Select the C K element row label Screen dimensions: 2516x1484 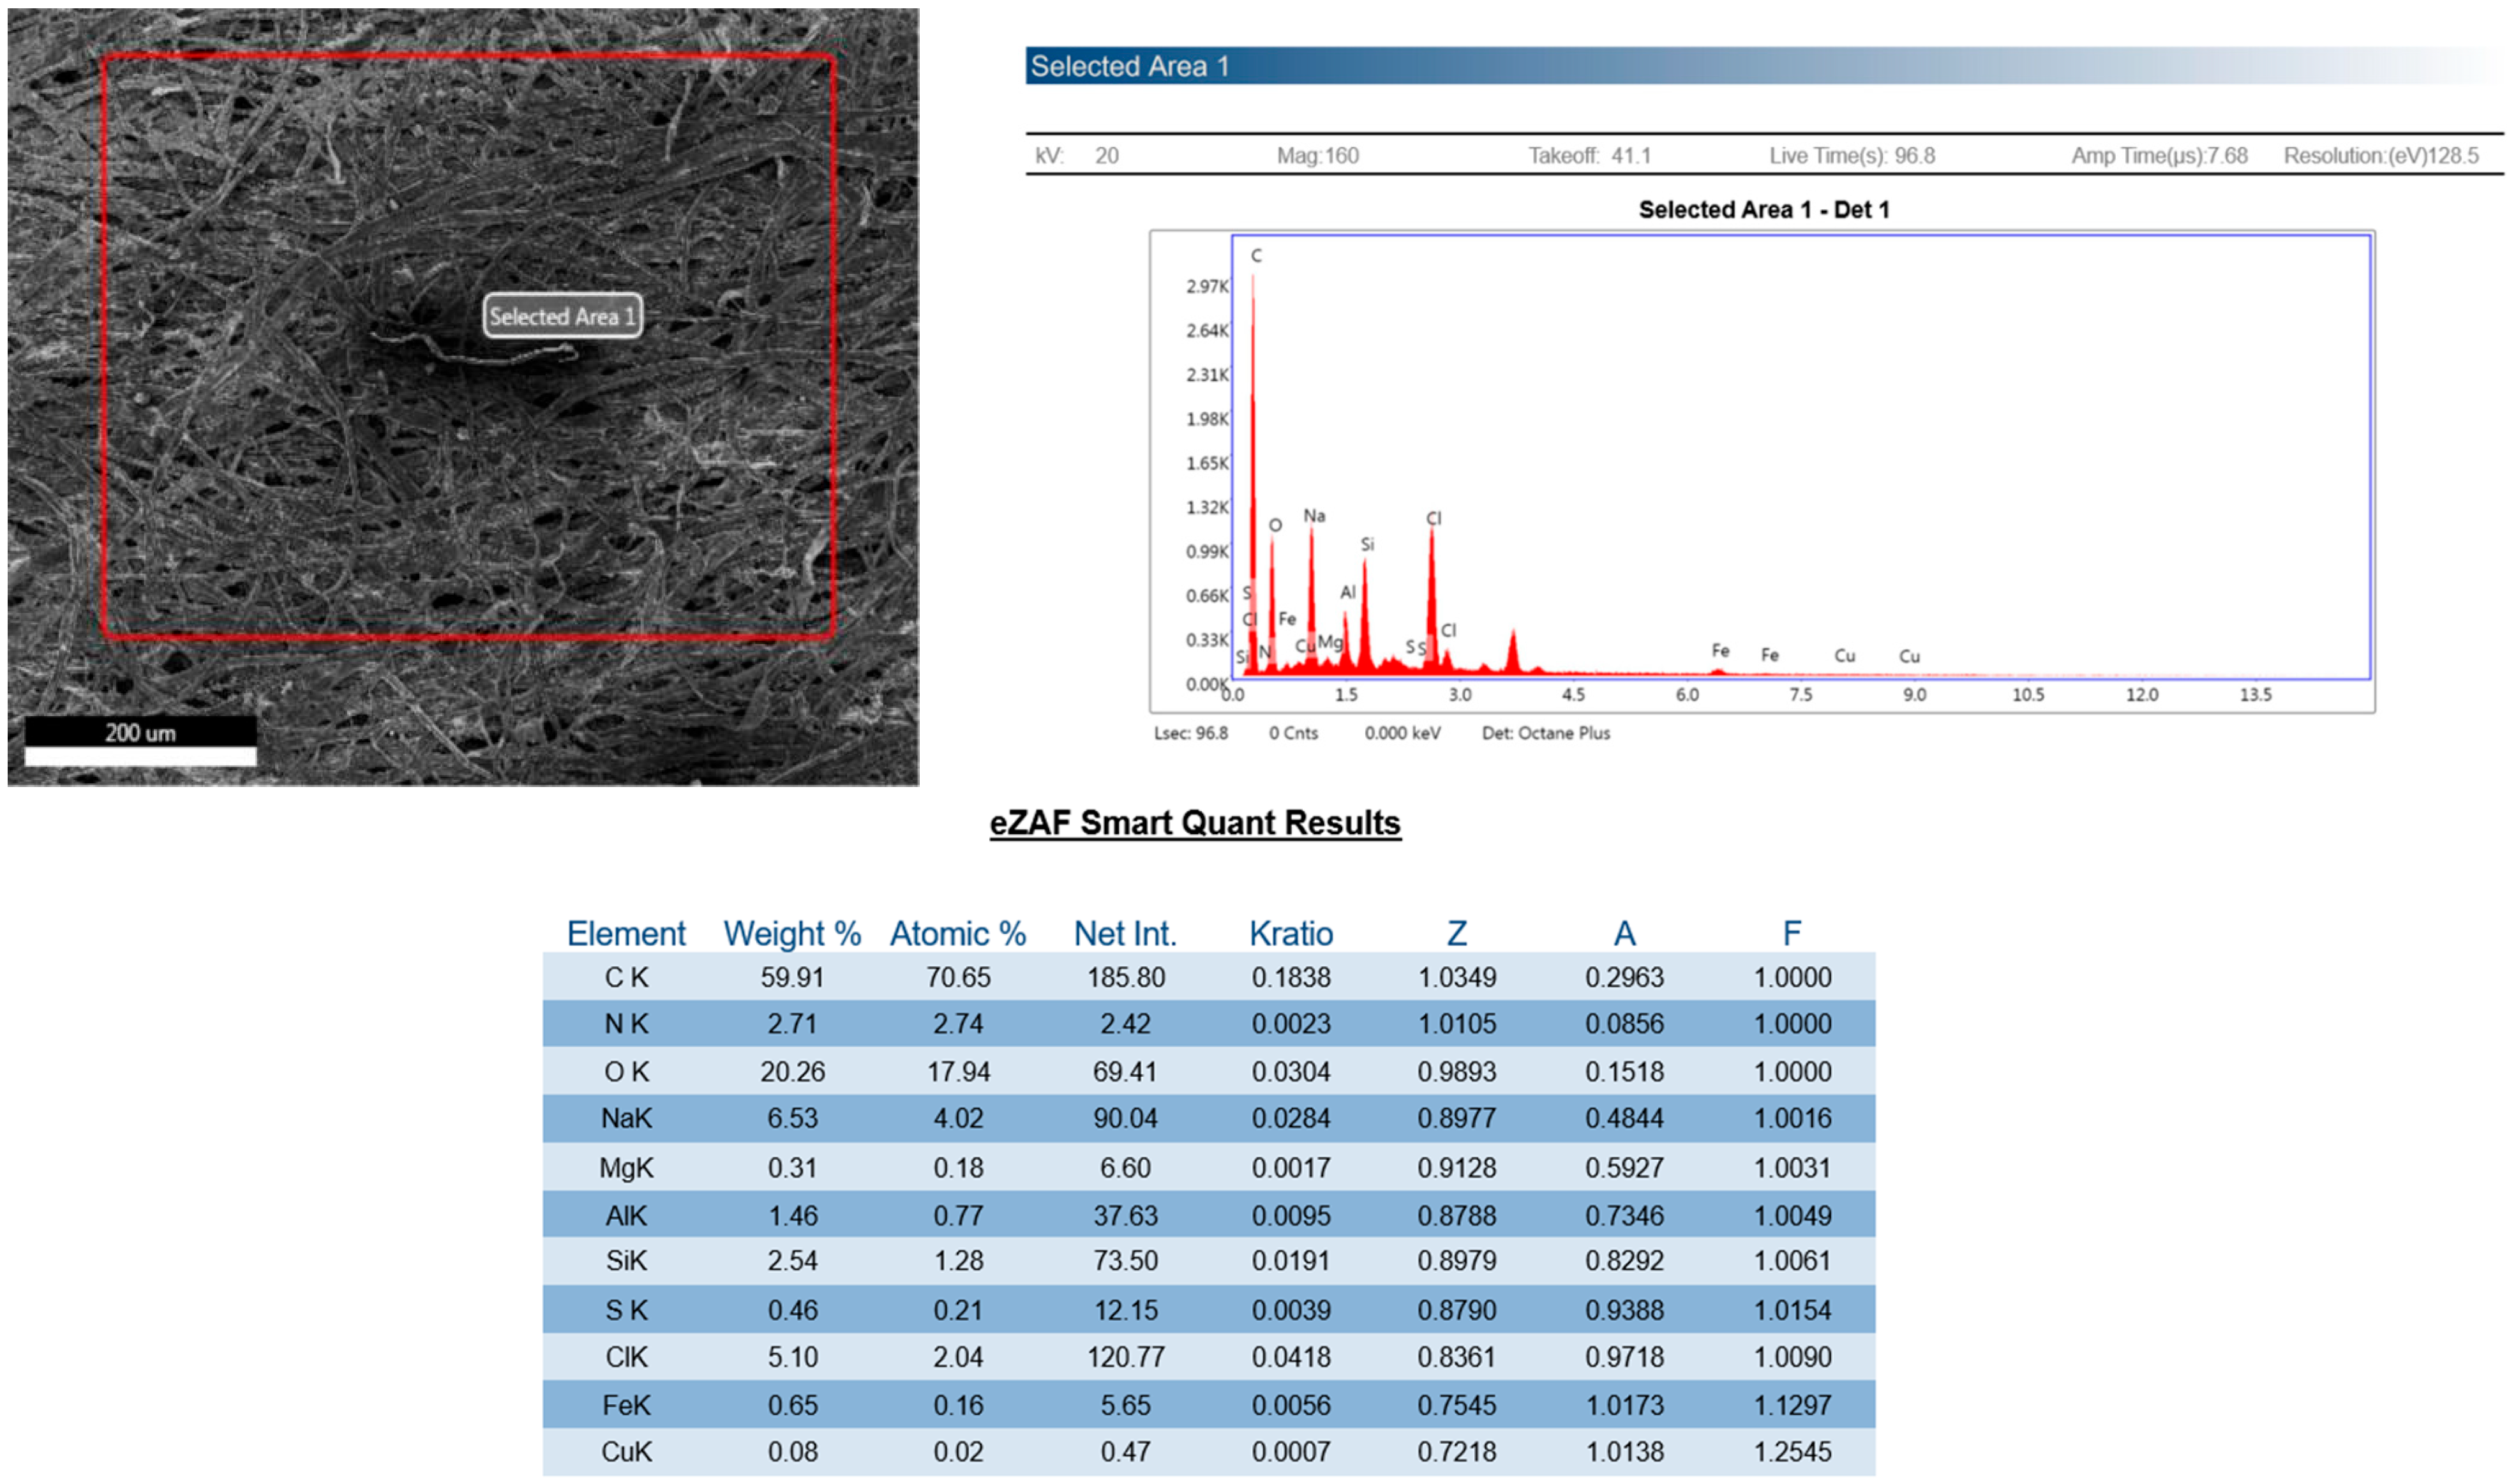click(626, 977)
